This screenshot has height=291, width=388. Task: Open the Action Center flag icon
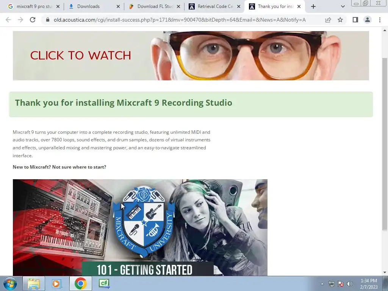341,284
